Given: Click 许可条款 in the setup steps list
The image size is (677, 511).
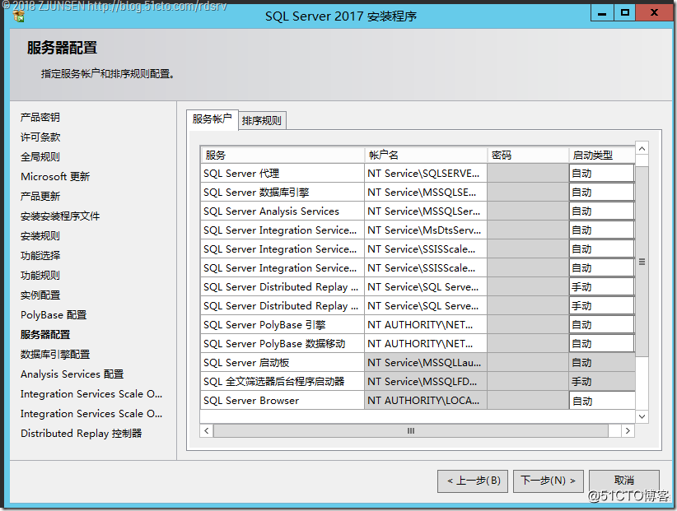Looking at the screenshot, I should pos(40,137).
